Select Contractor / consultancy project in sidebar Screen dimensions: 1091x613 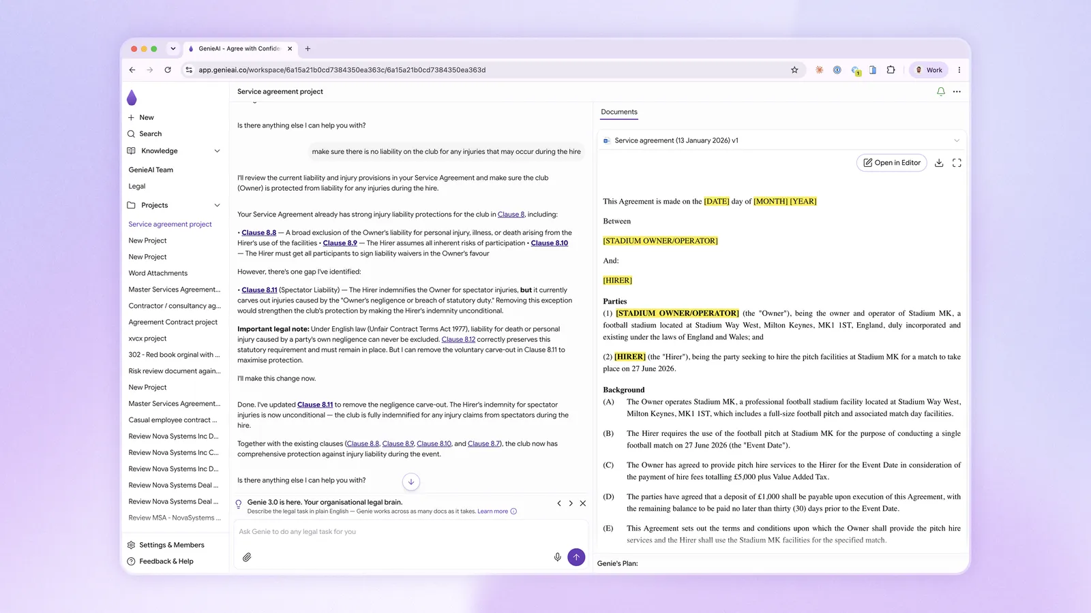pos(175,306)
